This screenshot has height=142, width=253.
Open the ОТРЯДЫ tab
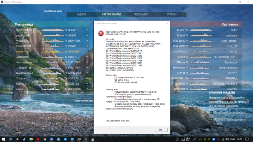[171, 14]
